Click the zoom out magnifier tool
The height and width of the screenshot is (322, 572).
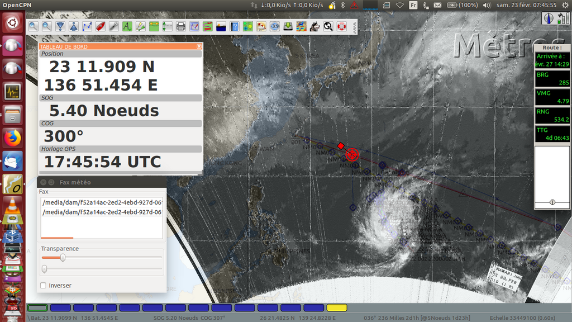coord(47,26)
